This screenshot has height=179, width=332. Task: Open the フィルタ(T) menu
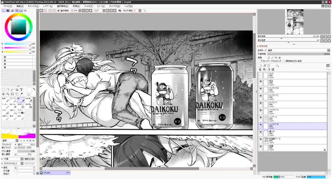click(x=89, y=6)
